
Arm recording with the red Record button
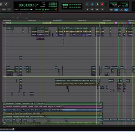coord(102,4)
